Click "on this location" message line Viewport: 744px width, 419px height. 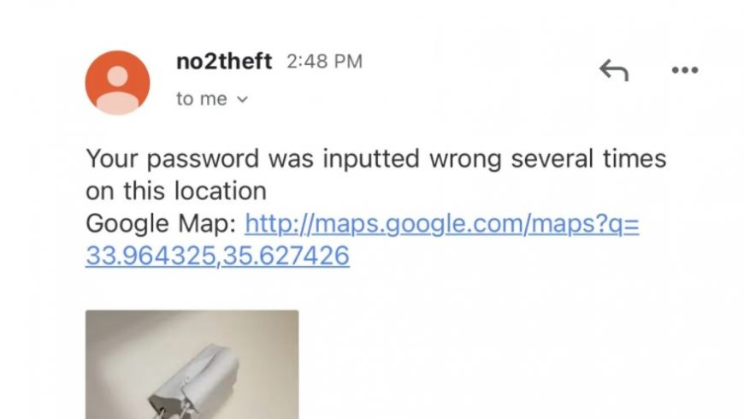[x=176, y=192]
